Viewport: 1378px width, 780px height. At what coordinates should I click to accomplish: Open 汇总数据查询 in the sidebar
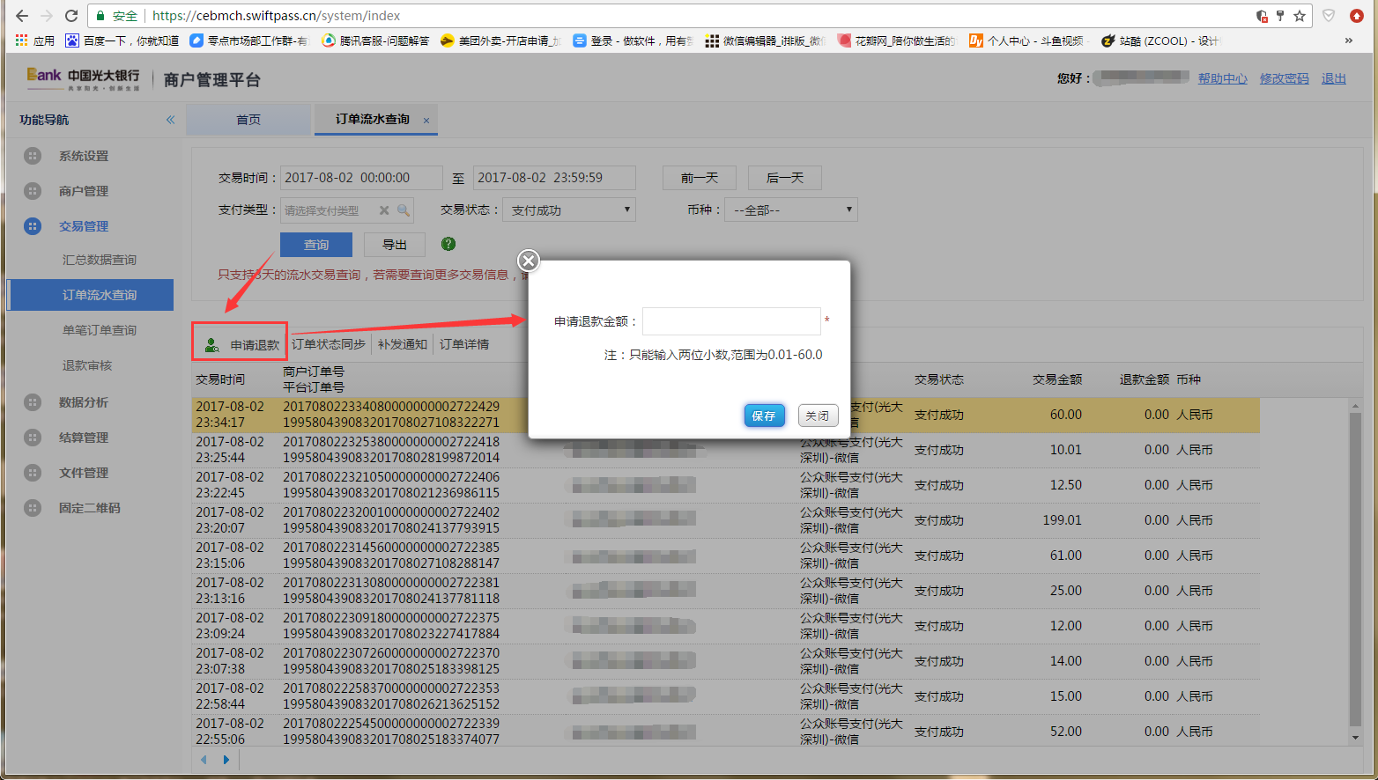point(100,260)
